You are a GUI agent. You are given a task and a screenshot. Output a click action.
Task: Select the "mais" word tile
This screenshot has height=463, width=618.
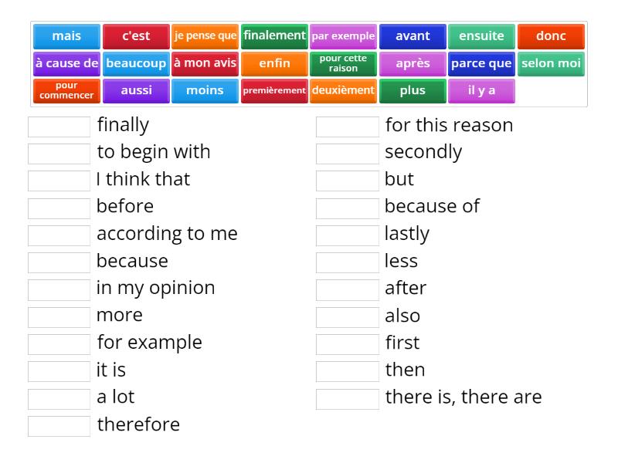coord(66,35)
